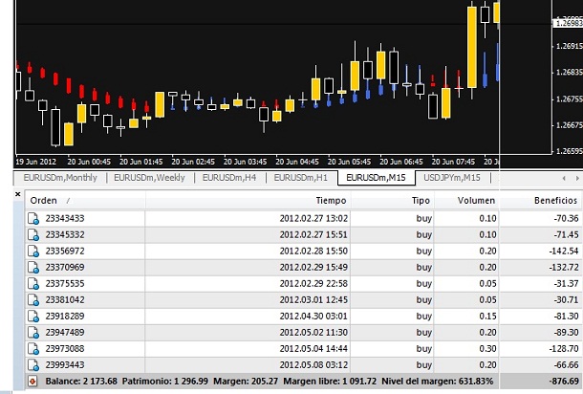Viewport: 583px width, 394px height.
Task: Click the Volumen column header
Action: 476,200
